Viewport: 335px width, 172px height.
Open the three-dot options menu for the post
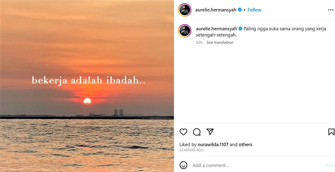pos(330,10)
